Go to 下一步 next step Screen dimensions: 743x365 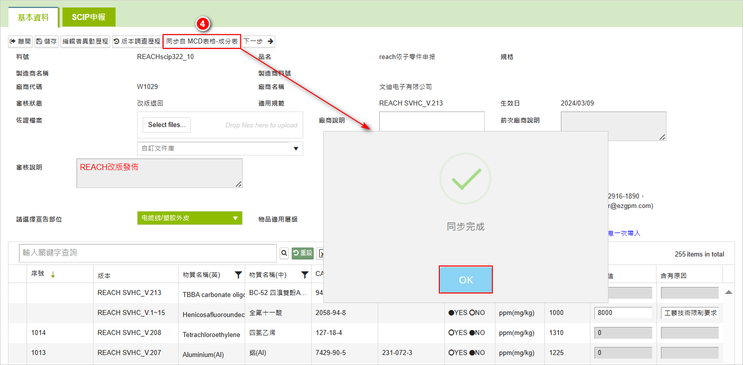point(258,41)
